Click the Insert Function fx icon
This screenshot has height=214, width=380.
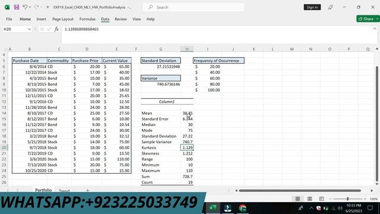[56, 29]
